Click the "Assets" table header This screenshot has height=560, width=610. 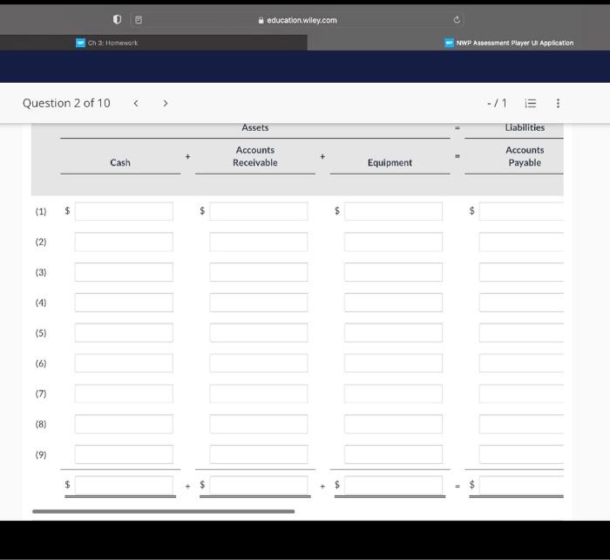click(255, 127)
